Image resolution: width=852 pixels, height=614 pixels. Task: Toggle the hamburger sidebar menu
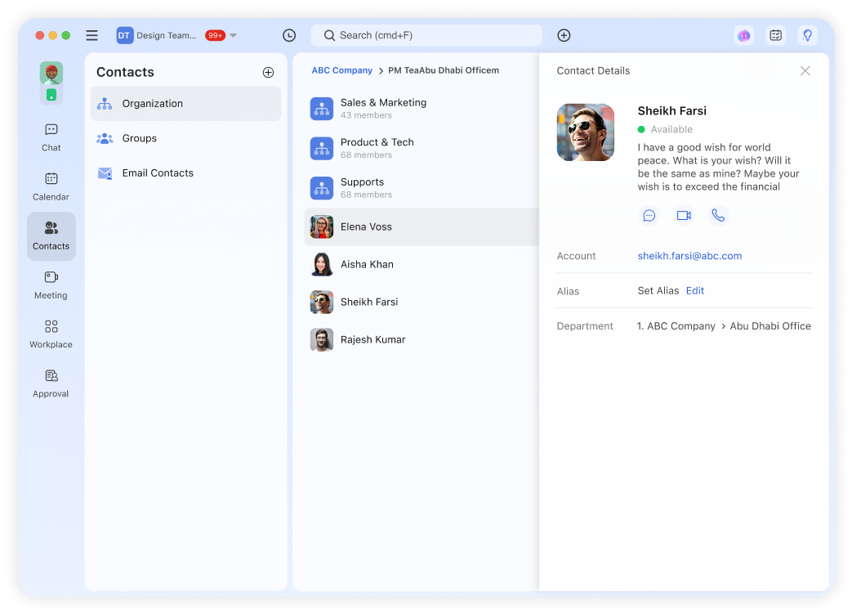(x=92, y=35)
